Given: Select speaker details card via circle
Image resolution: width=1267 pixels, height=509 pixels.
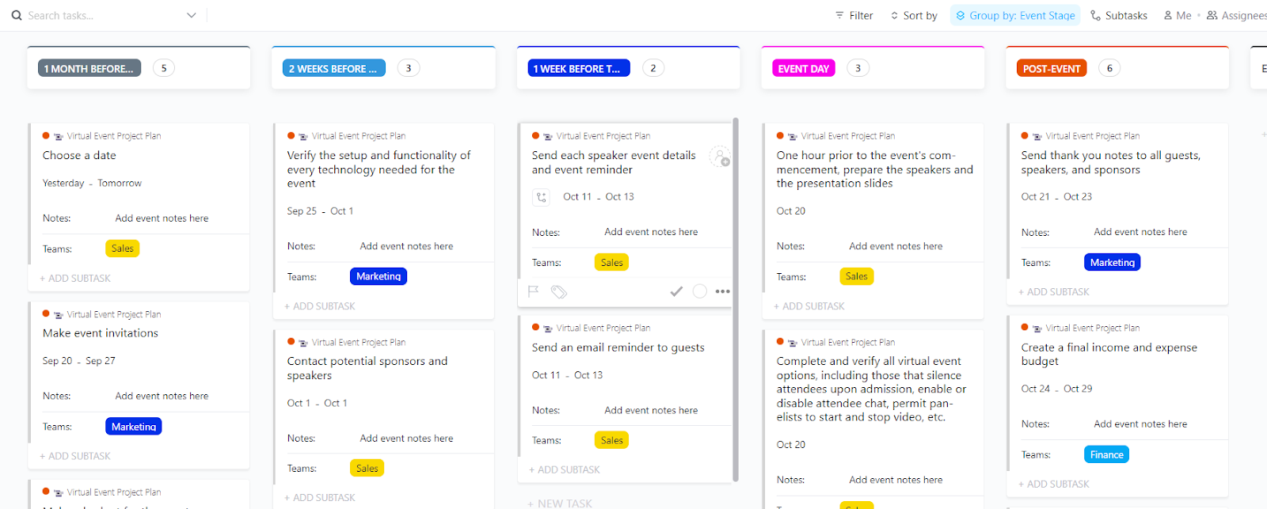Looking at the screenshot, I should point(700,291).
